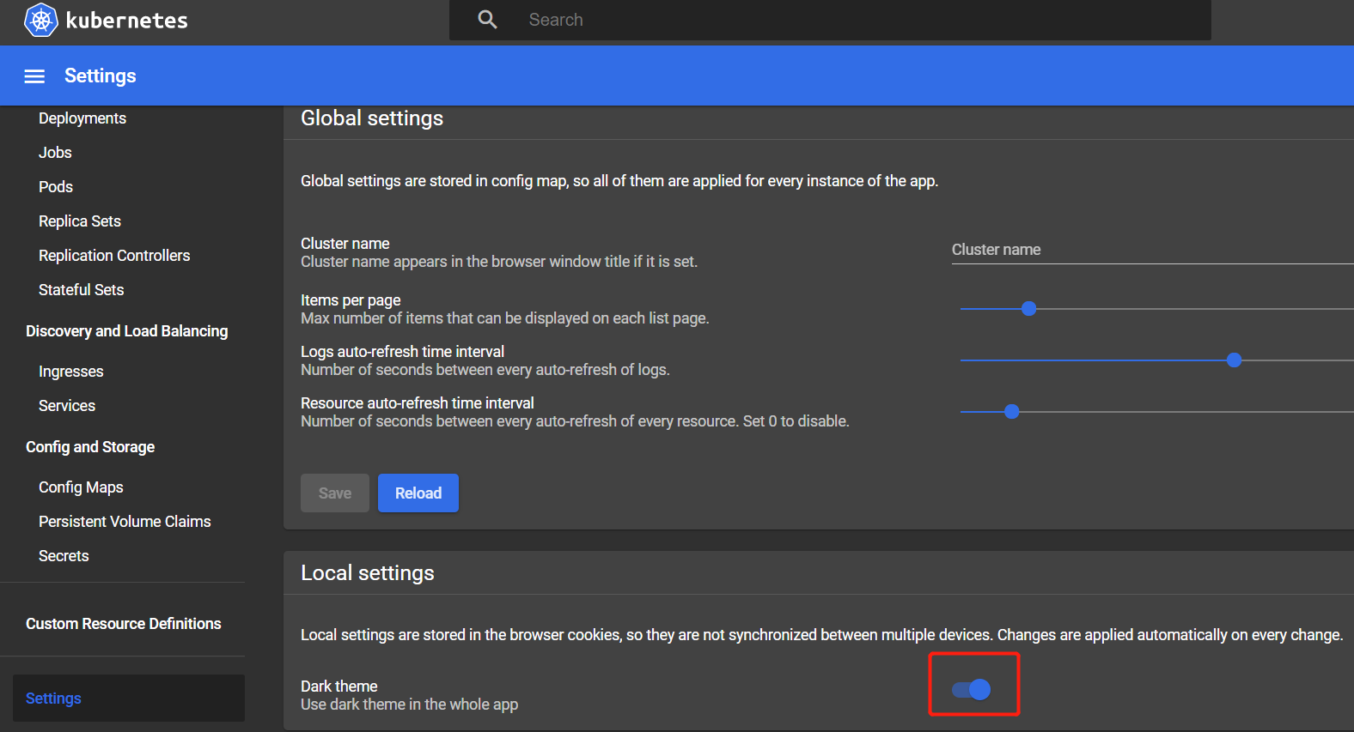The height and width of the screenshot is (732, 1354).
Task: Open the hamburger navigation menu
Action: (34, 76)
